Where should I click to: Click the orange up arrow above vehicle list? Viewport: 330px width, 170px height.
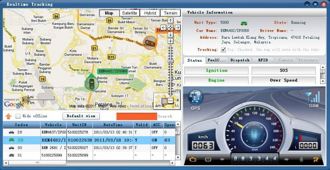click(8, 116)
